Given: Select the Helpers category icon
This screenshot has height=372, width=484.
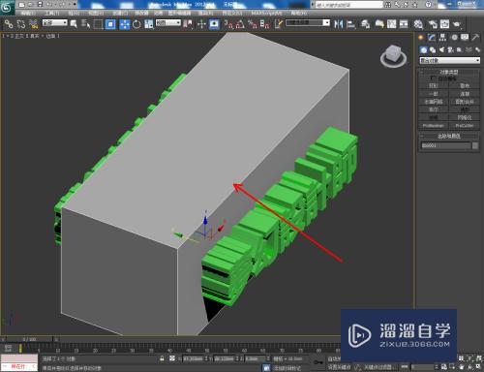Looking at the screenshot, I should tap(460, 49).
